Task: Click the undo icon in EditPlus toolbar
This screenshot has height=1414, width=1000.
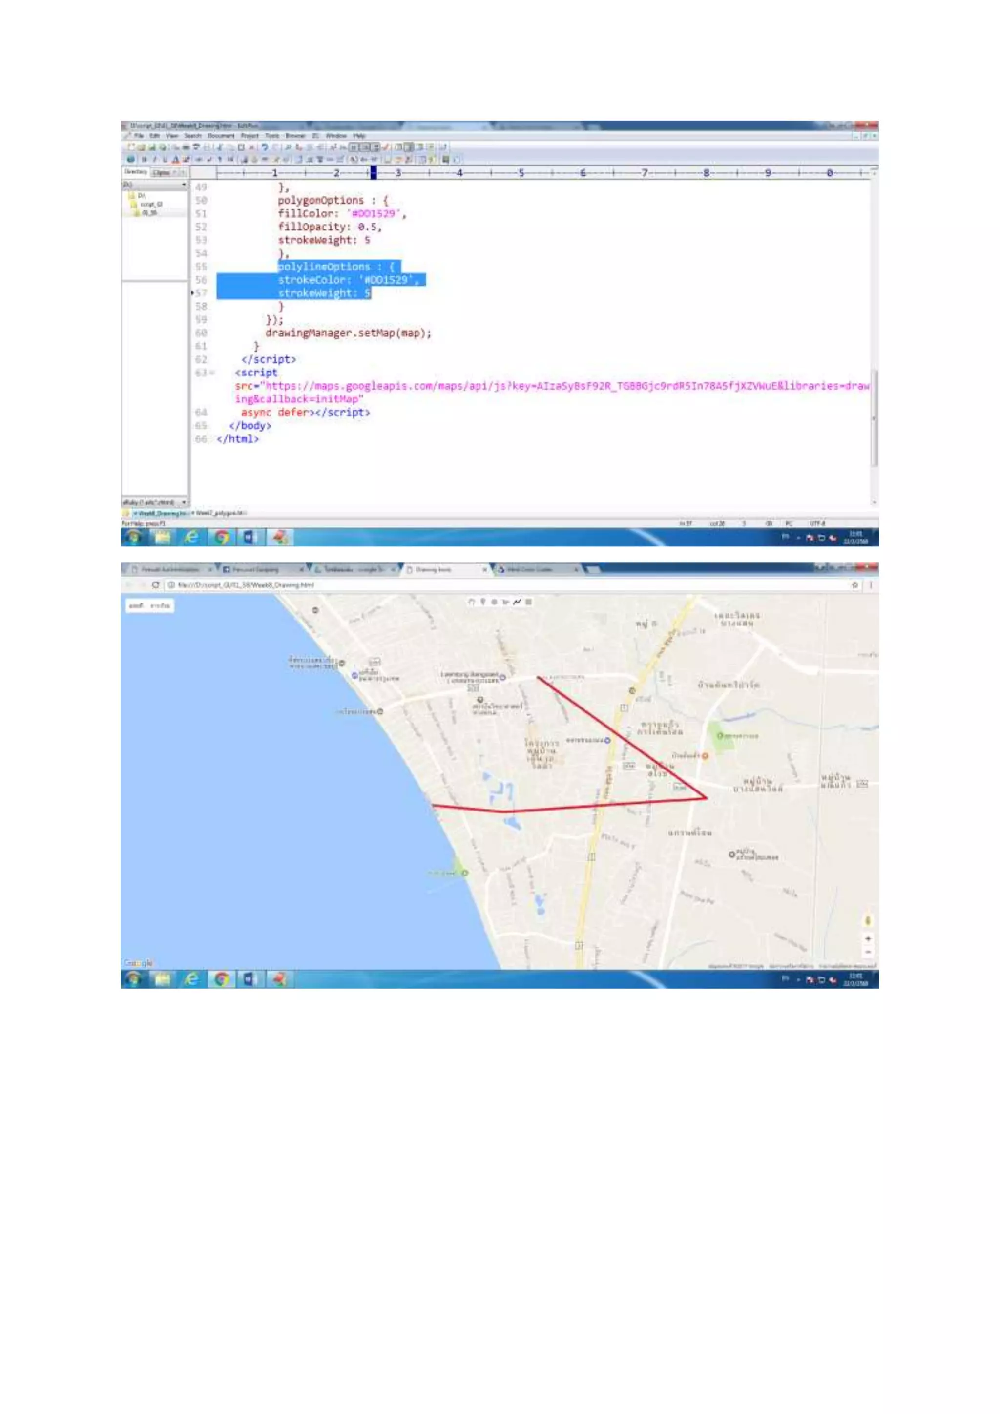Action: pyautogui.click(x=265, y=147)
